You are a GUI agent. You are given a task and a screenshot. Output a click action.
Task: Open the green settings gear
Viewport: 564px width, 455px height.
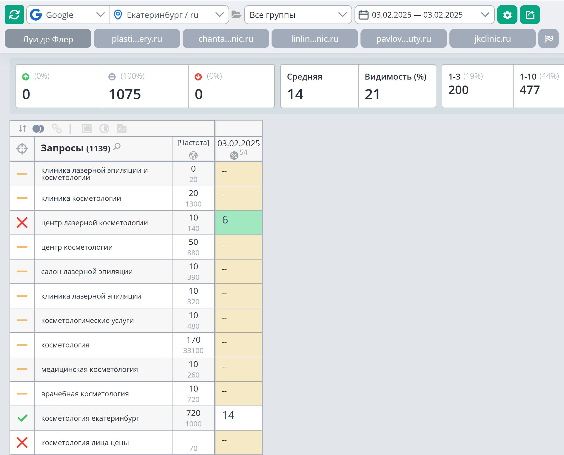tap(507, 15)
